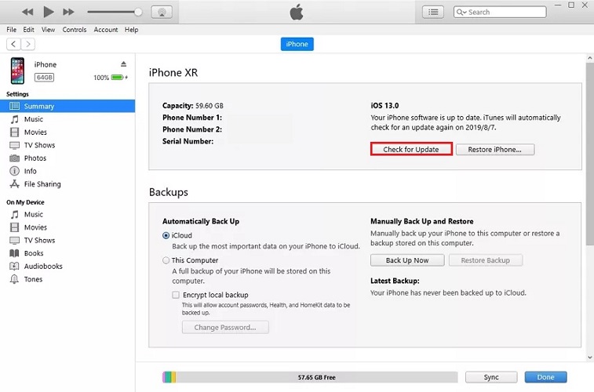The image size is (594, 392).
Task: Click TV Shows icon under On My Device
Action: click(x=14, y=241)
